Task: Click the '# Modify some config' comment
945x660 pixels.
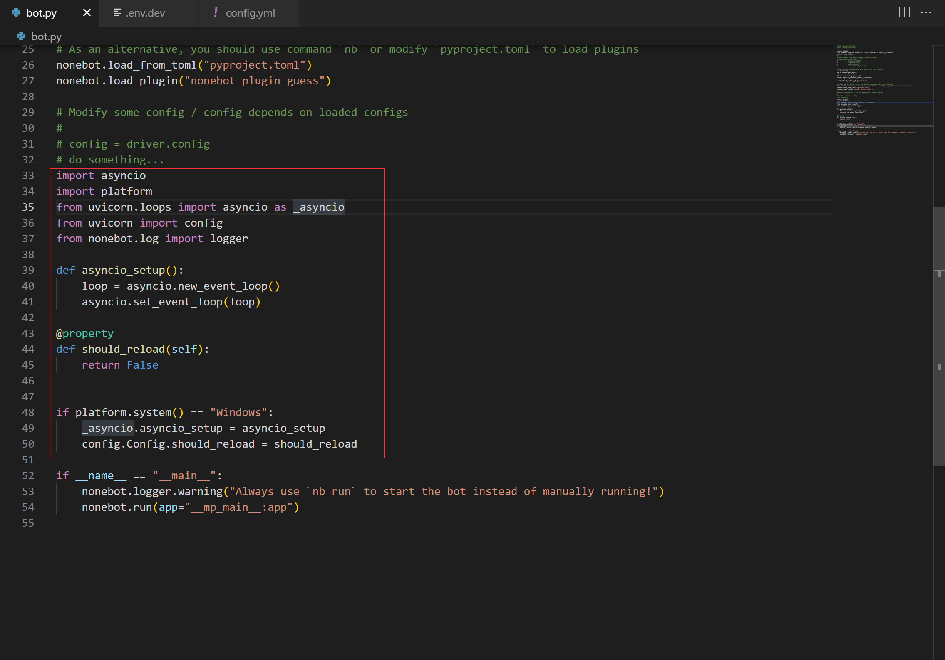Action: [x=232, y=112]
